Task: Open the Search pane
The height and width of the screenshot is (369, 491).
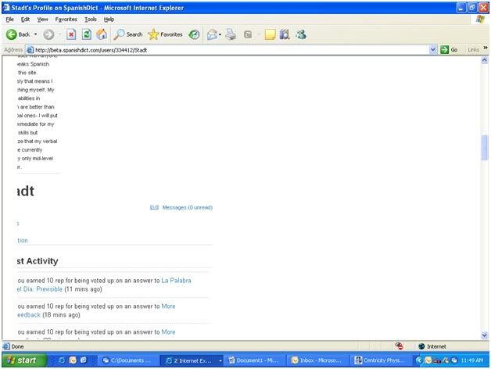Action: pos(127,34)
